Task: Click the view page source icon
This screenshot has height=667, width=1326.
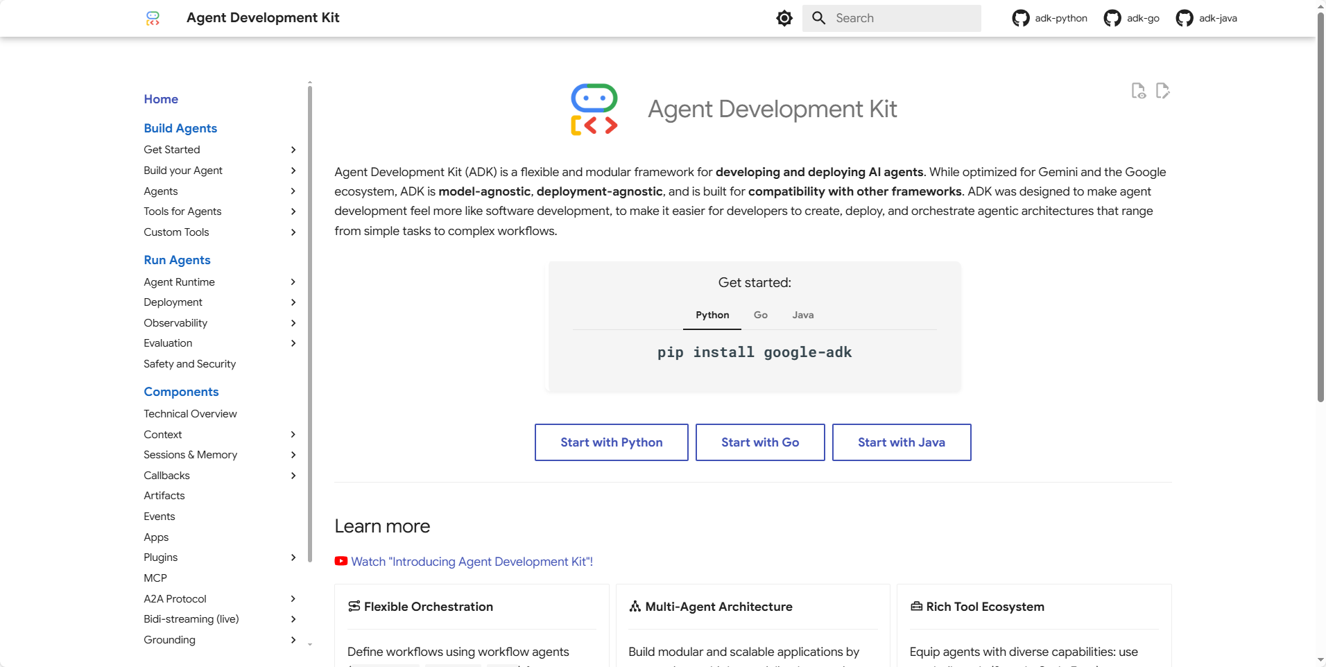Action: click(1138, 91)
